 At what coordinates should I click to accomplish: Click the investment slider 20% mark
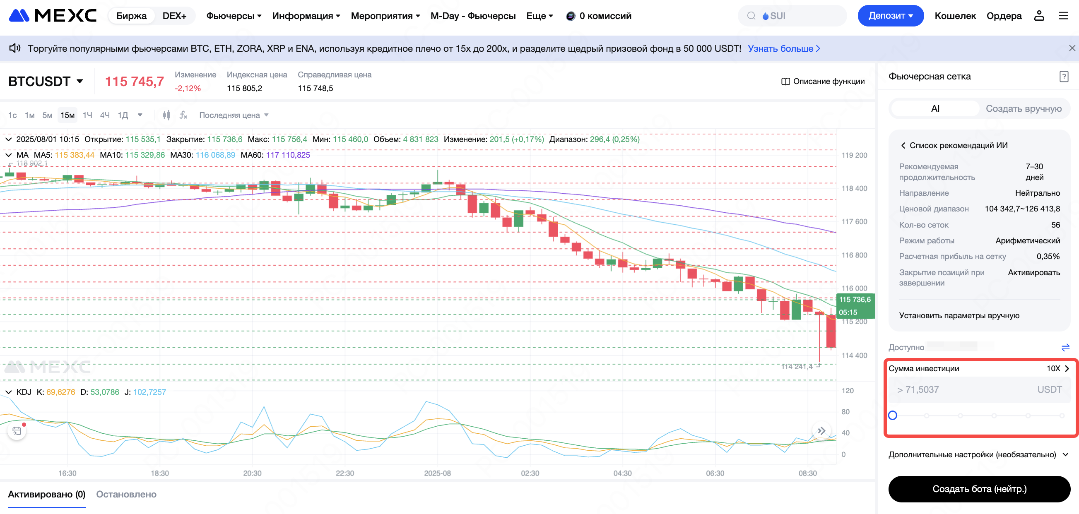tap(927, 415)
